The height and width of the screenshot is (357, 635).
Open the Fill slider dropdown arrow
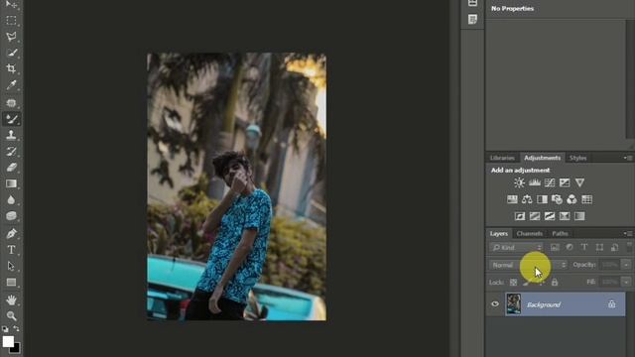click(626, 282)
